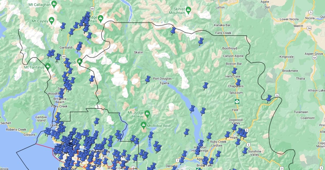Screen dimensions: 325x170
Task: Click the Mt Judge Howay peak icon
Action: [x=147, y=113]
